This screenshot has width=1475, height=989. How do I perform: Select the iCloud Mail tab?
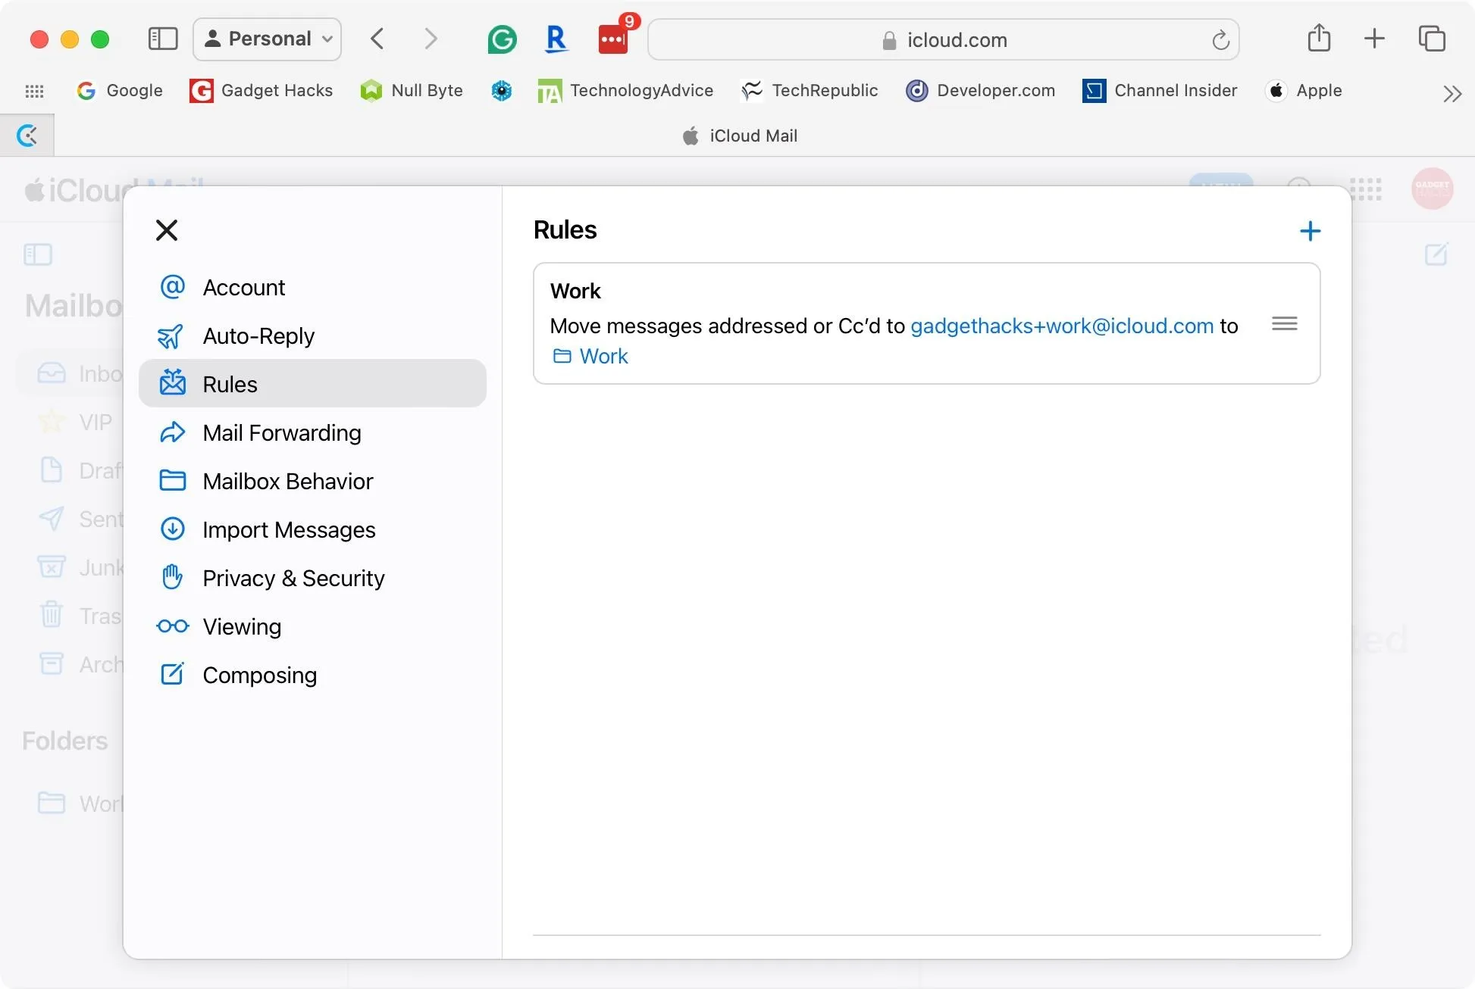pos(739,136)
